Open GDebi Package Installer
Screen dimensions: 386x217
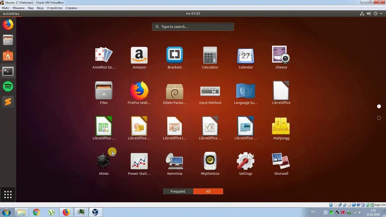tap(175, 91)
